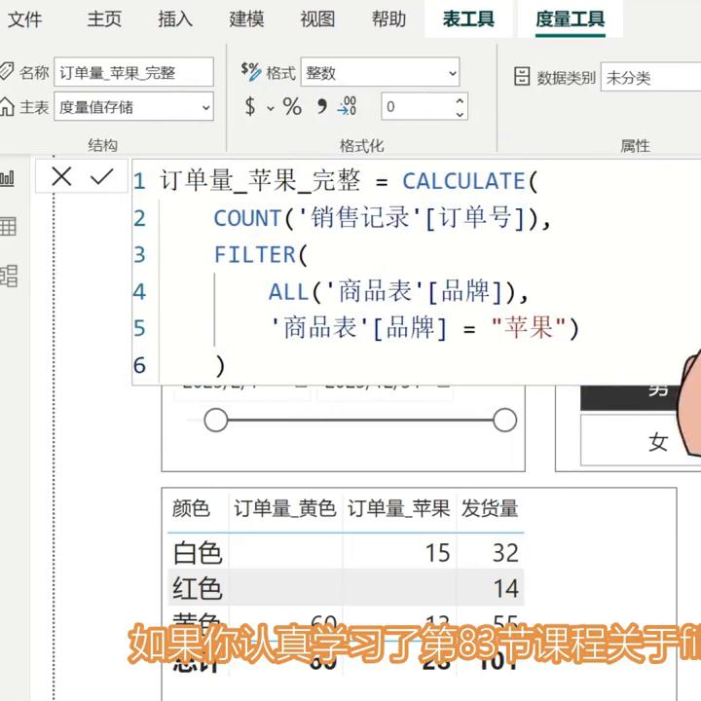Click the 名称 tag icon

(6, 71)
